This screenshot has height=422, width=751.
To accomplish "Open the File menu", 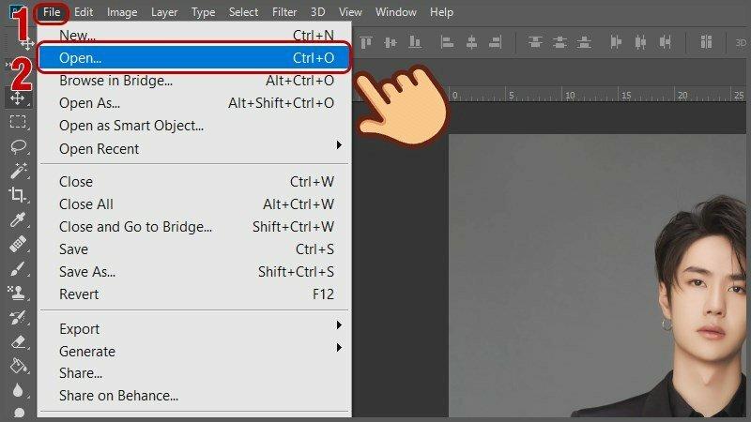I will [52, 12].
